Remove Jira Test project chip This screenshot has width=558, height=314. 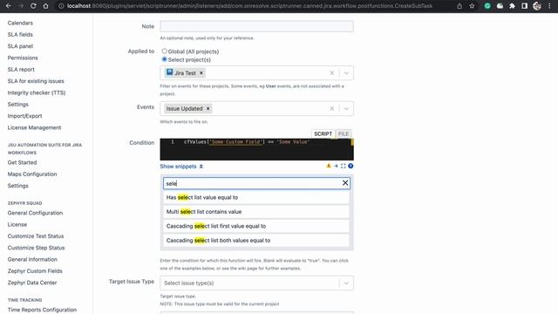coord(201,73)
